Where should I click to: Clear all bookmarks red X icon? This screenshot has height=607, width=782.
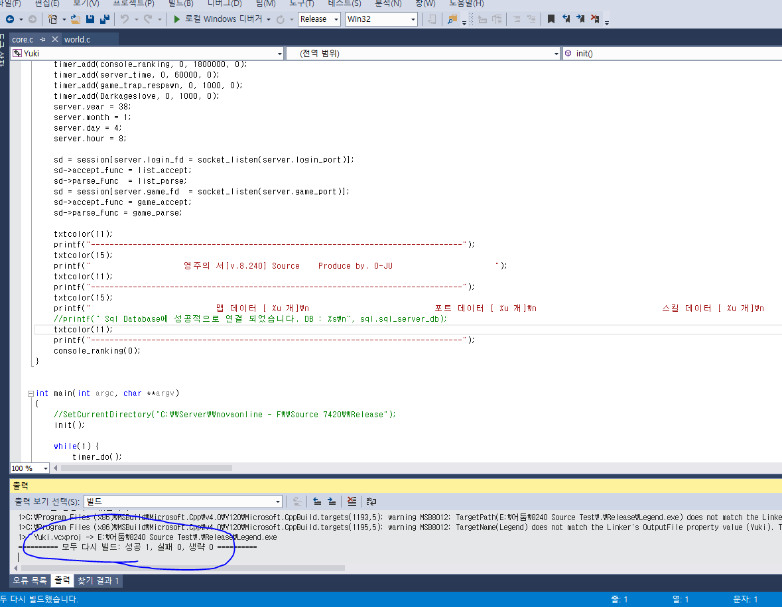click(x=595, y=19)
